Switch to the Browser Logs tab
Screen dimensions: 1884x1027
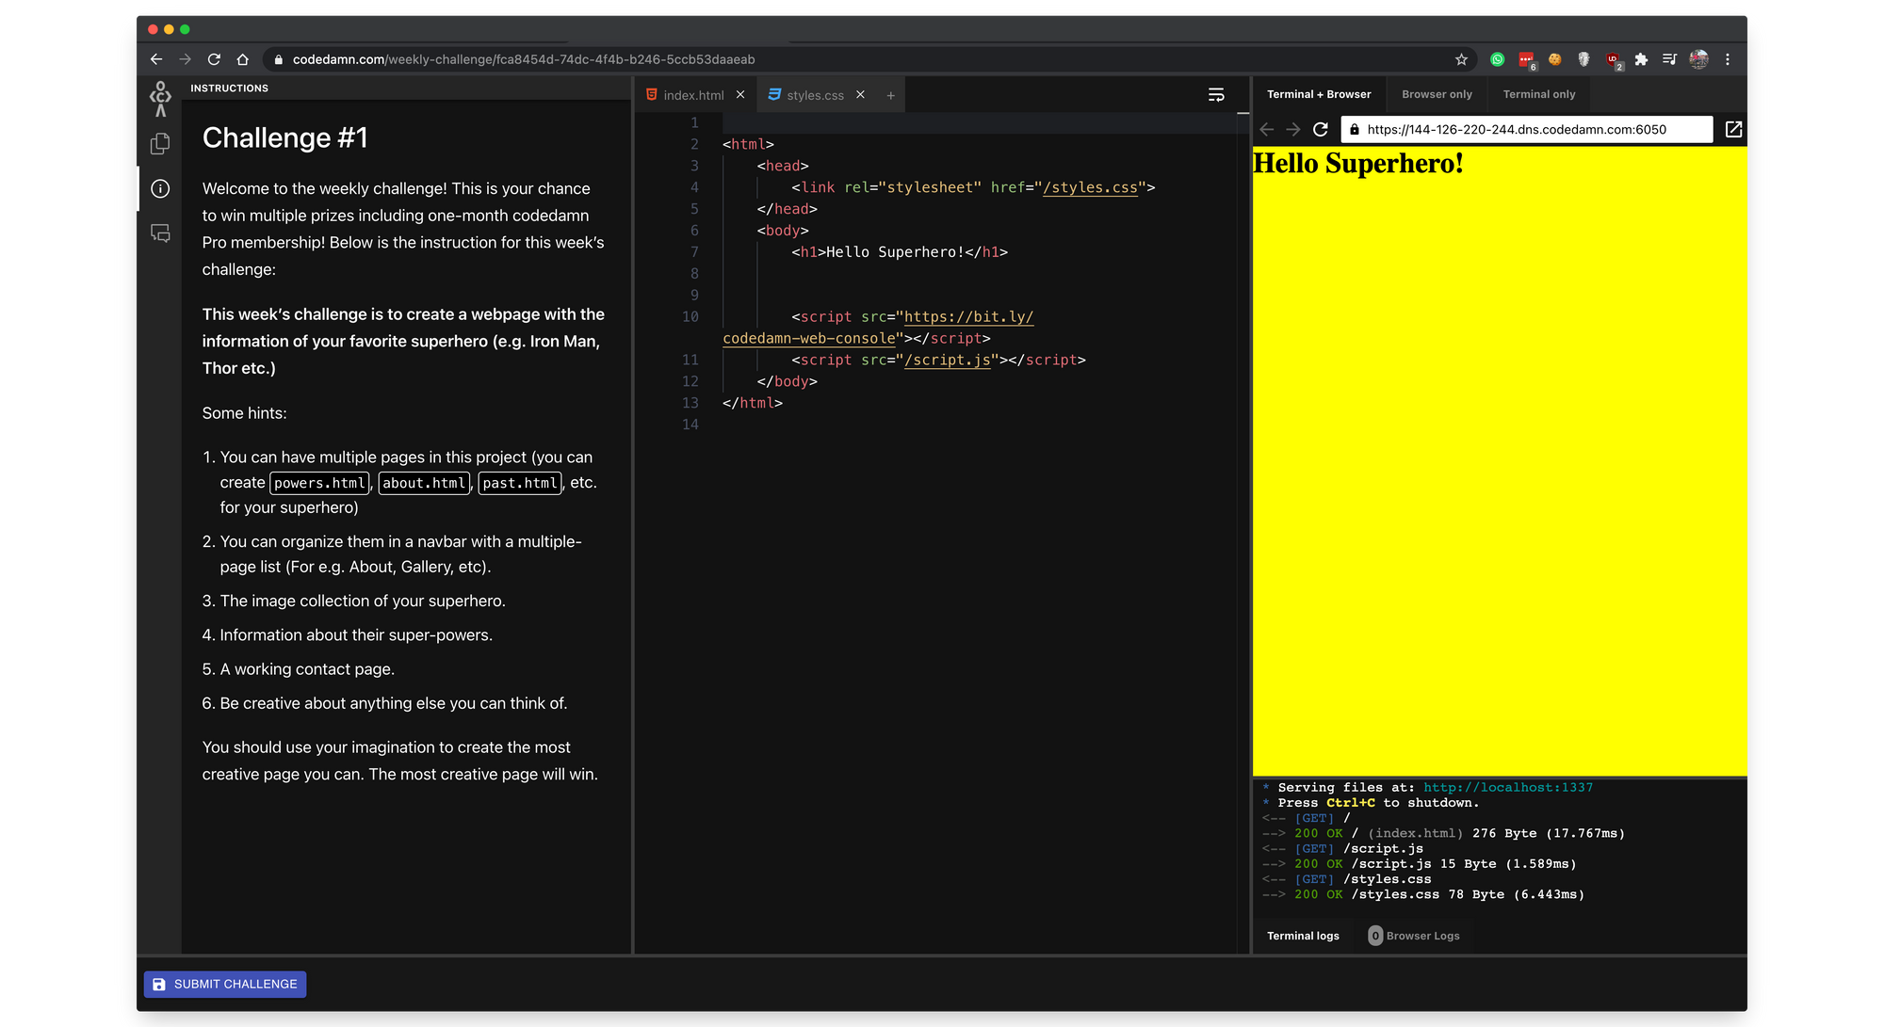1414,936
